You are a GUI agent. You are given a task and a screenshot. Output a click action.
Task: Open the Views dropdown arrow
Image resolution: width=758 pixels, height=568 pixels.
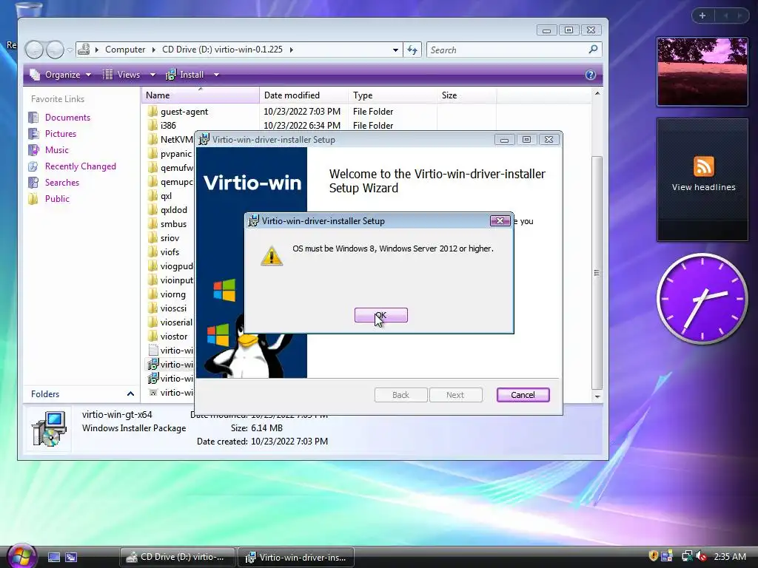coord(152,75)
